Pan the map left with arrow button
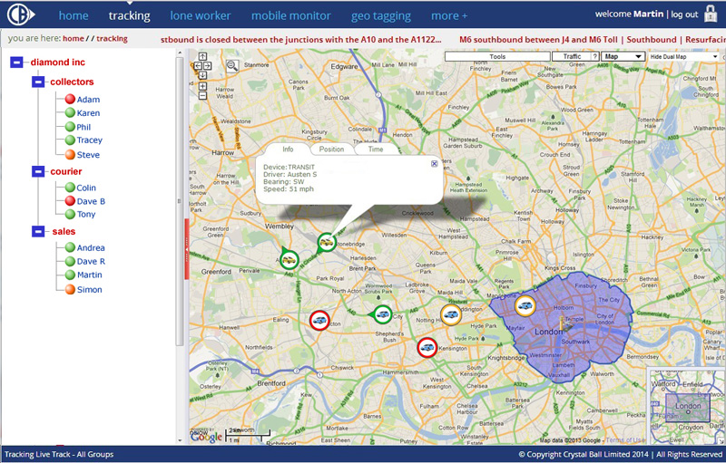Screen dimensions: 726x463 [x=198, y=65]
